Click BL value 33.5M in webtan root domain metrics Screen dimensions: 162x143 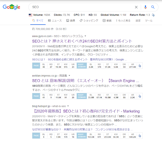point(91,97)
